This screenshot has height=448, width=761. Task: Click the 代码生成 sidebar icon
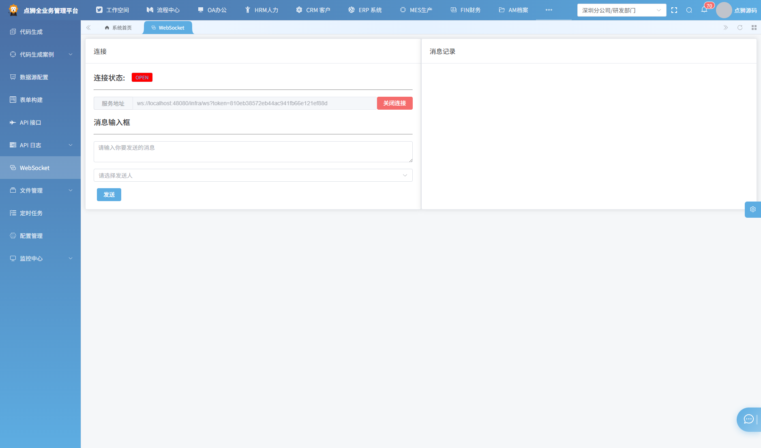(x=13, y=32)
